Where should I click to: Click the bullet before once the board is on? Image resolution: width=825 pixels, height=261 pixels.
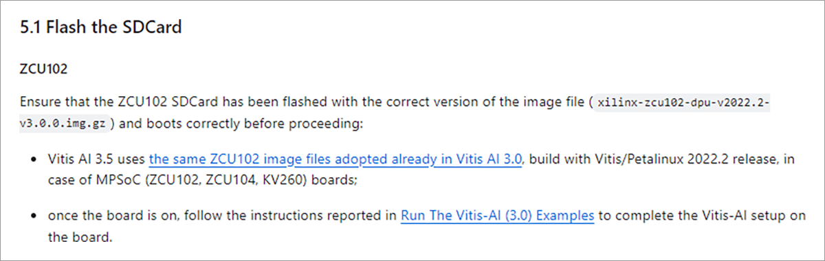pos(34,215)
